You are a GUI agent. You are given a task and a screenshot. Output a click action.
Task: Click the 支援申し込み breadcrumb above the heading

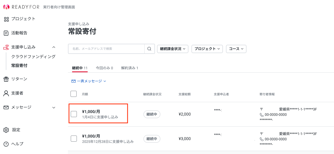point(79,24)
